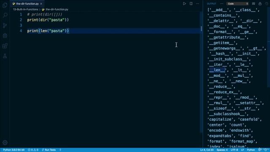The image size is (270, 152).
Task: Change end of line sequence LF
Action: coord(242,150)
